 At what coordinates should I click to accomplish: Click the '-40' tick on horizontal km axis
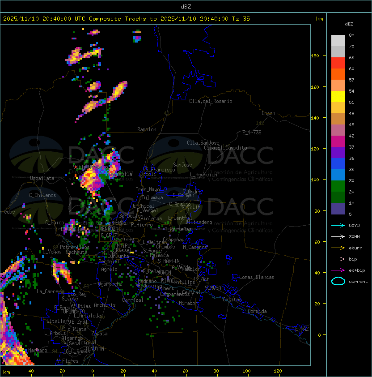pos(30,371)
